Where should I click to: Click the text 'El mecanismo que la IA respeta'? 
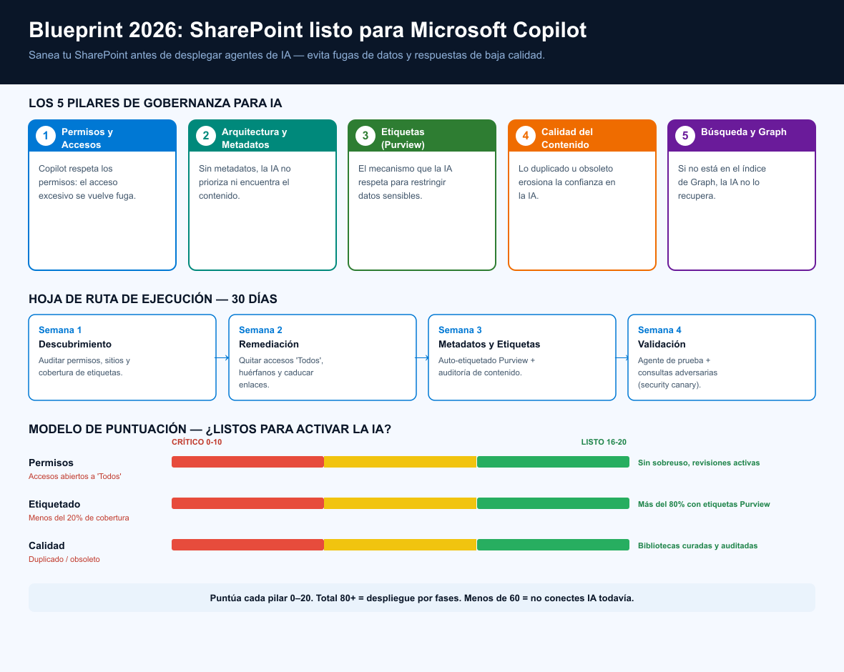[x=406, y=182]
